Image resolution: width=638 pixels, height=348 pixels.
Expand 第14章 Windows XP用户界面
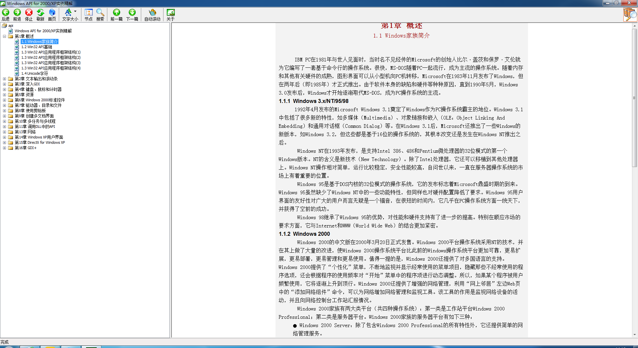(4, 137)
